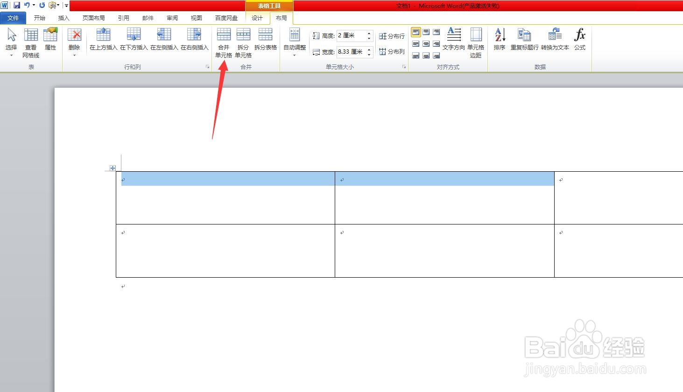Open 公式 formula dialog
This screenshot has width=683, height=392.
click(580, 39)
